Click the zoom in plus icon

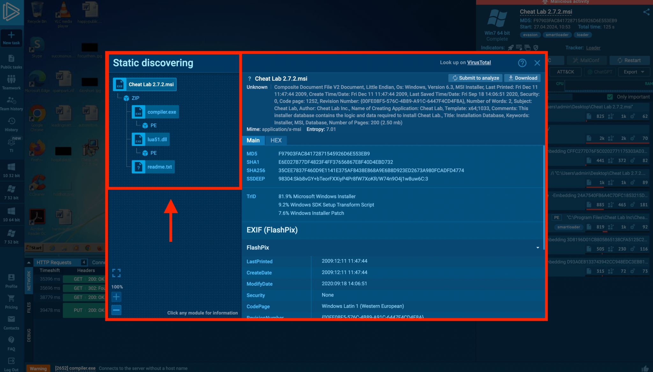pyautogui.click(x=116, y=297)
